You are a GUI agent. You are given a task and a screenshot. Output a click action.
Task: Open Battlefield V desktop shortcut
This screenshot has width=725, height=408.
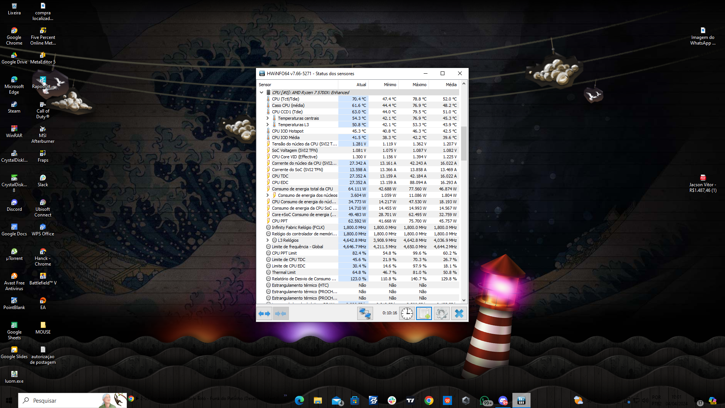pyautogui.click(x=43, y=279)
